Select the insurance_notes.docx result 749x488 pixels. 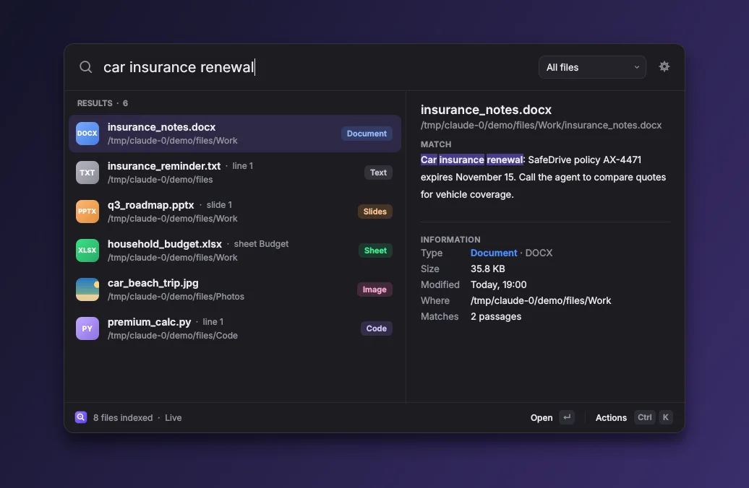click(235, 134)
